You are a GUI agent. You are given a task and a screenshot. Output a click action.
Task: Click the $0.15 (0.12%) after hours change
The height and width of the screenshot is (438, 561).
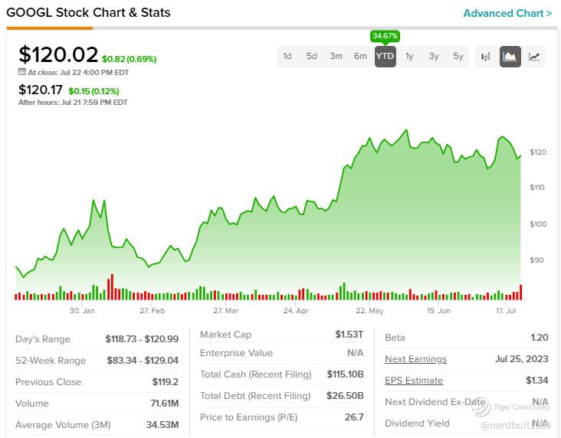click(93, 91)
